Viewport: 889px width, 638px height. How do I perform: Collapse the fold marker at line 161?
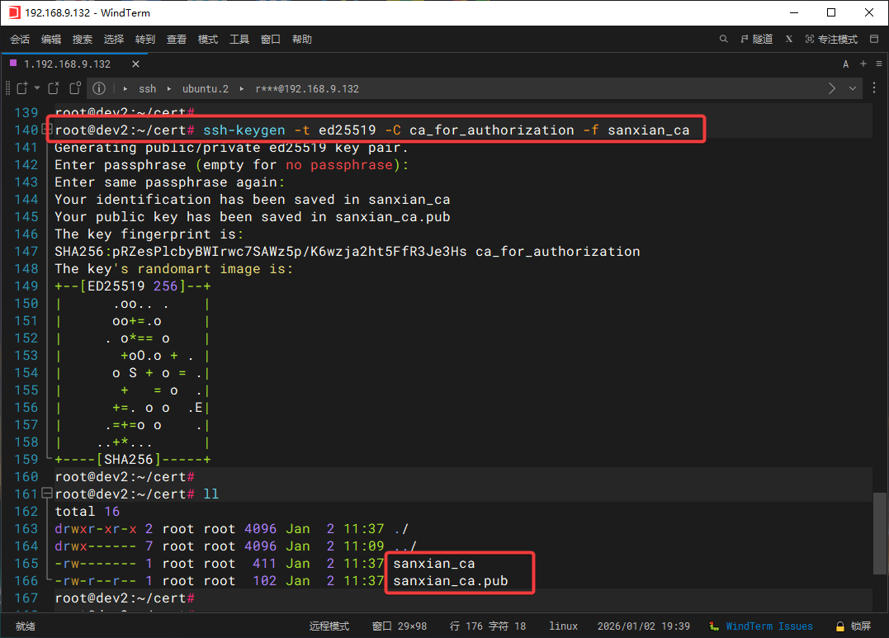(x=47, y=494)
